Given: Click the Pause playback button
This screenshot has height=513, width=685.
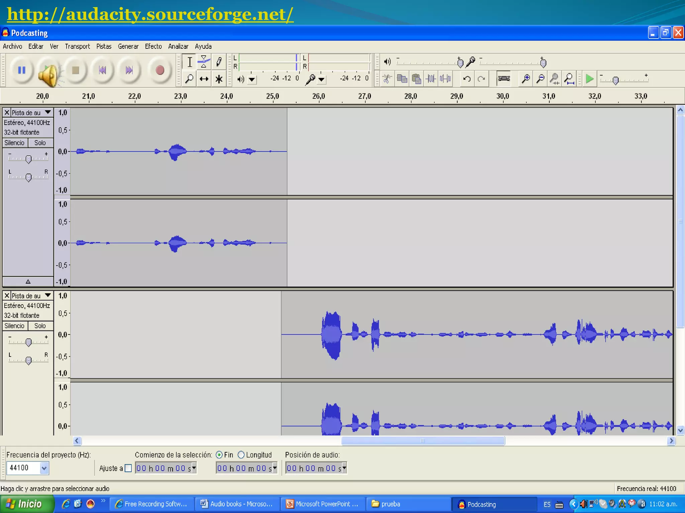Looking at the screenshot, I should click(22, 70).
